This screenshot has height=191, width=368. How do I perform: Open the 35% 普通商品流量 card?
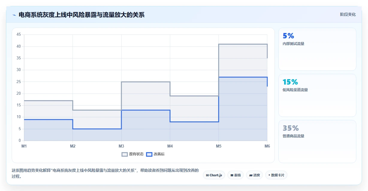tap(317, 142)
